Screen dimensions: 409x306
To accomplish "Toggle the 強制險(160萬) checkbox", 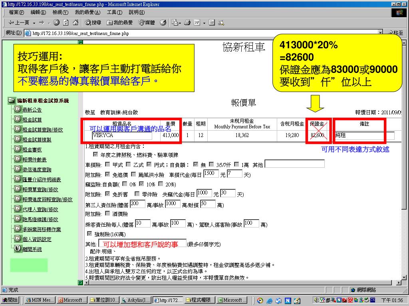I will coord(89,233).
